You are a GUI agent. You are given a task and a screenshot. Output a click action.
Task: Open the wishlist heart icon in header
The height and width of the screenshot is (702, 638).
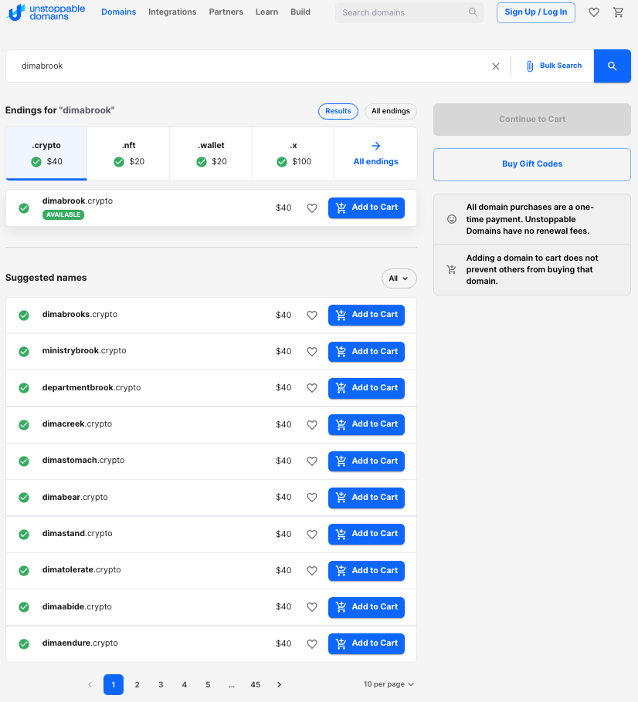(594, 12)
